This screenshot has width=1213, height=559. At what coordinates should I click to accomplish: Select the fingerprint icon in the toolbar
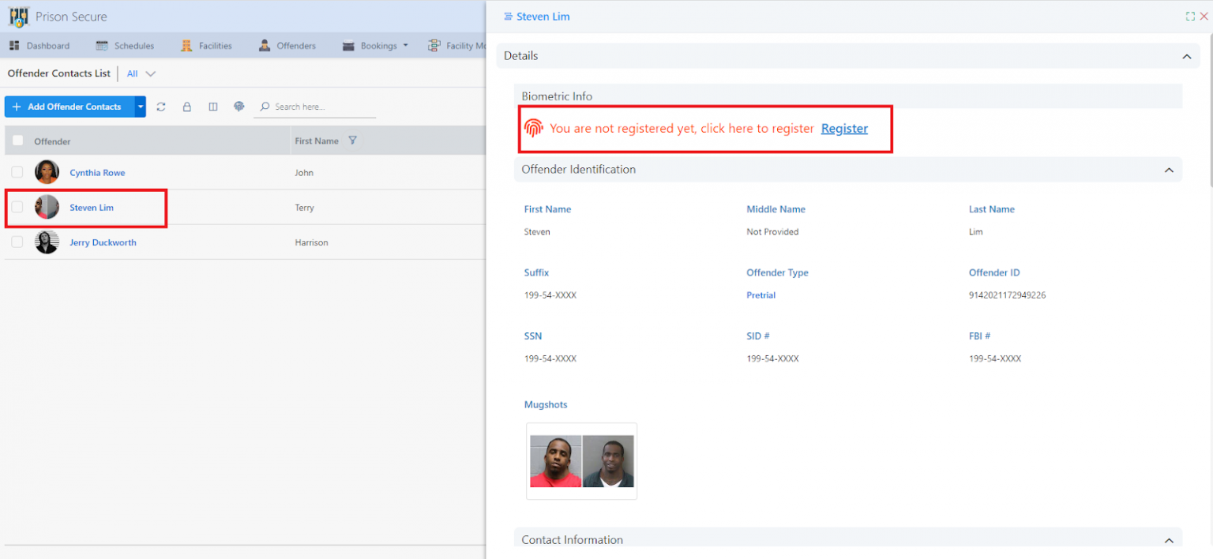[239, 107]
